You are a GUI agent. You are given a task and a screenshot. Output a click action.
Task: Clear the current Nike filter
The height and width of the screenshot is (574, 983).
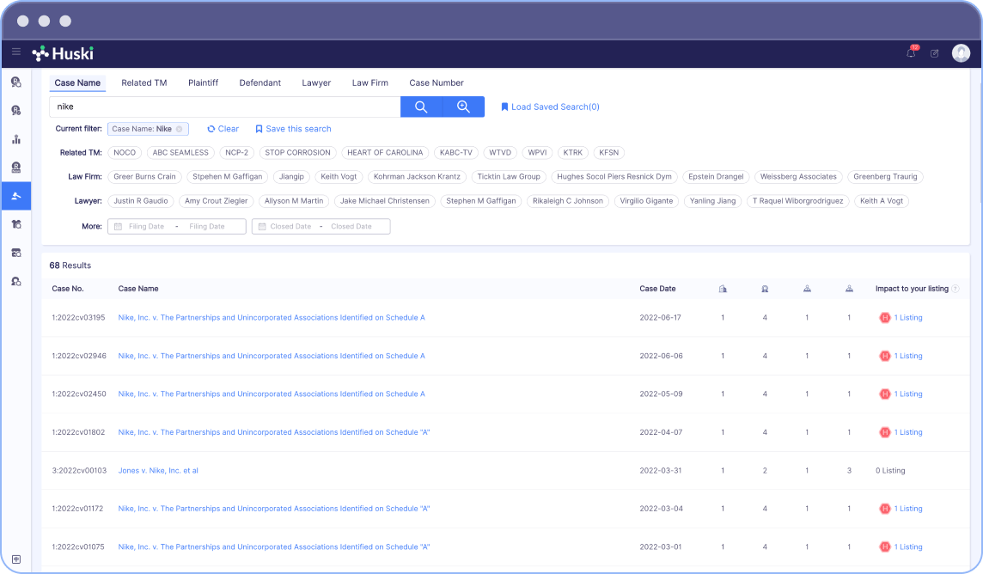[223, 128]
